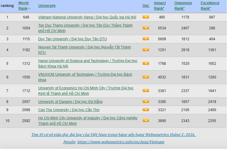The height and width of the screenshot is (149, 227).
Task: Sort by Impact Rank column
Action: coord(160,6)
